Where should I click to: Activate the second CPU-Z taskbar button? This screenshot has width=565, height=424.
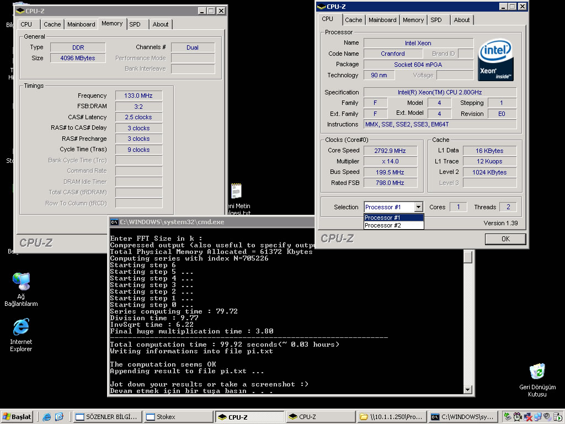320,417
